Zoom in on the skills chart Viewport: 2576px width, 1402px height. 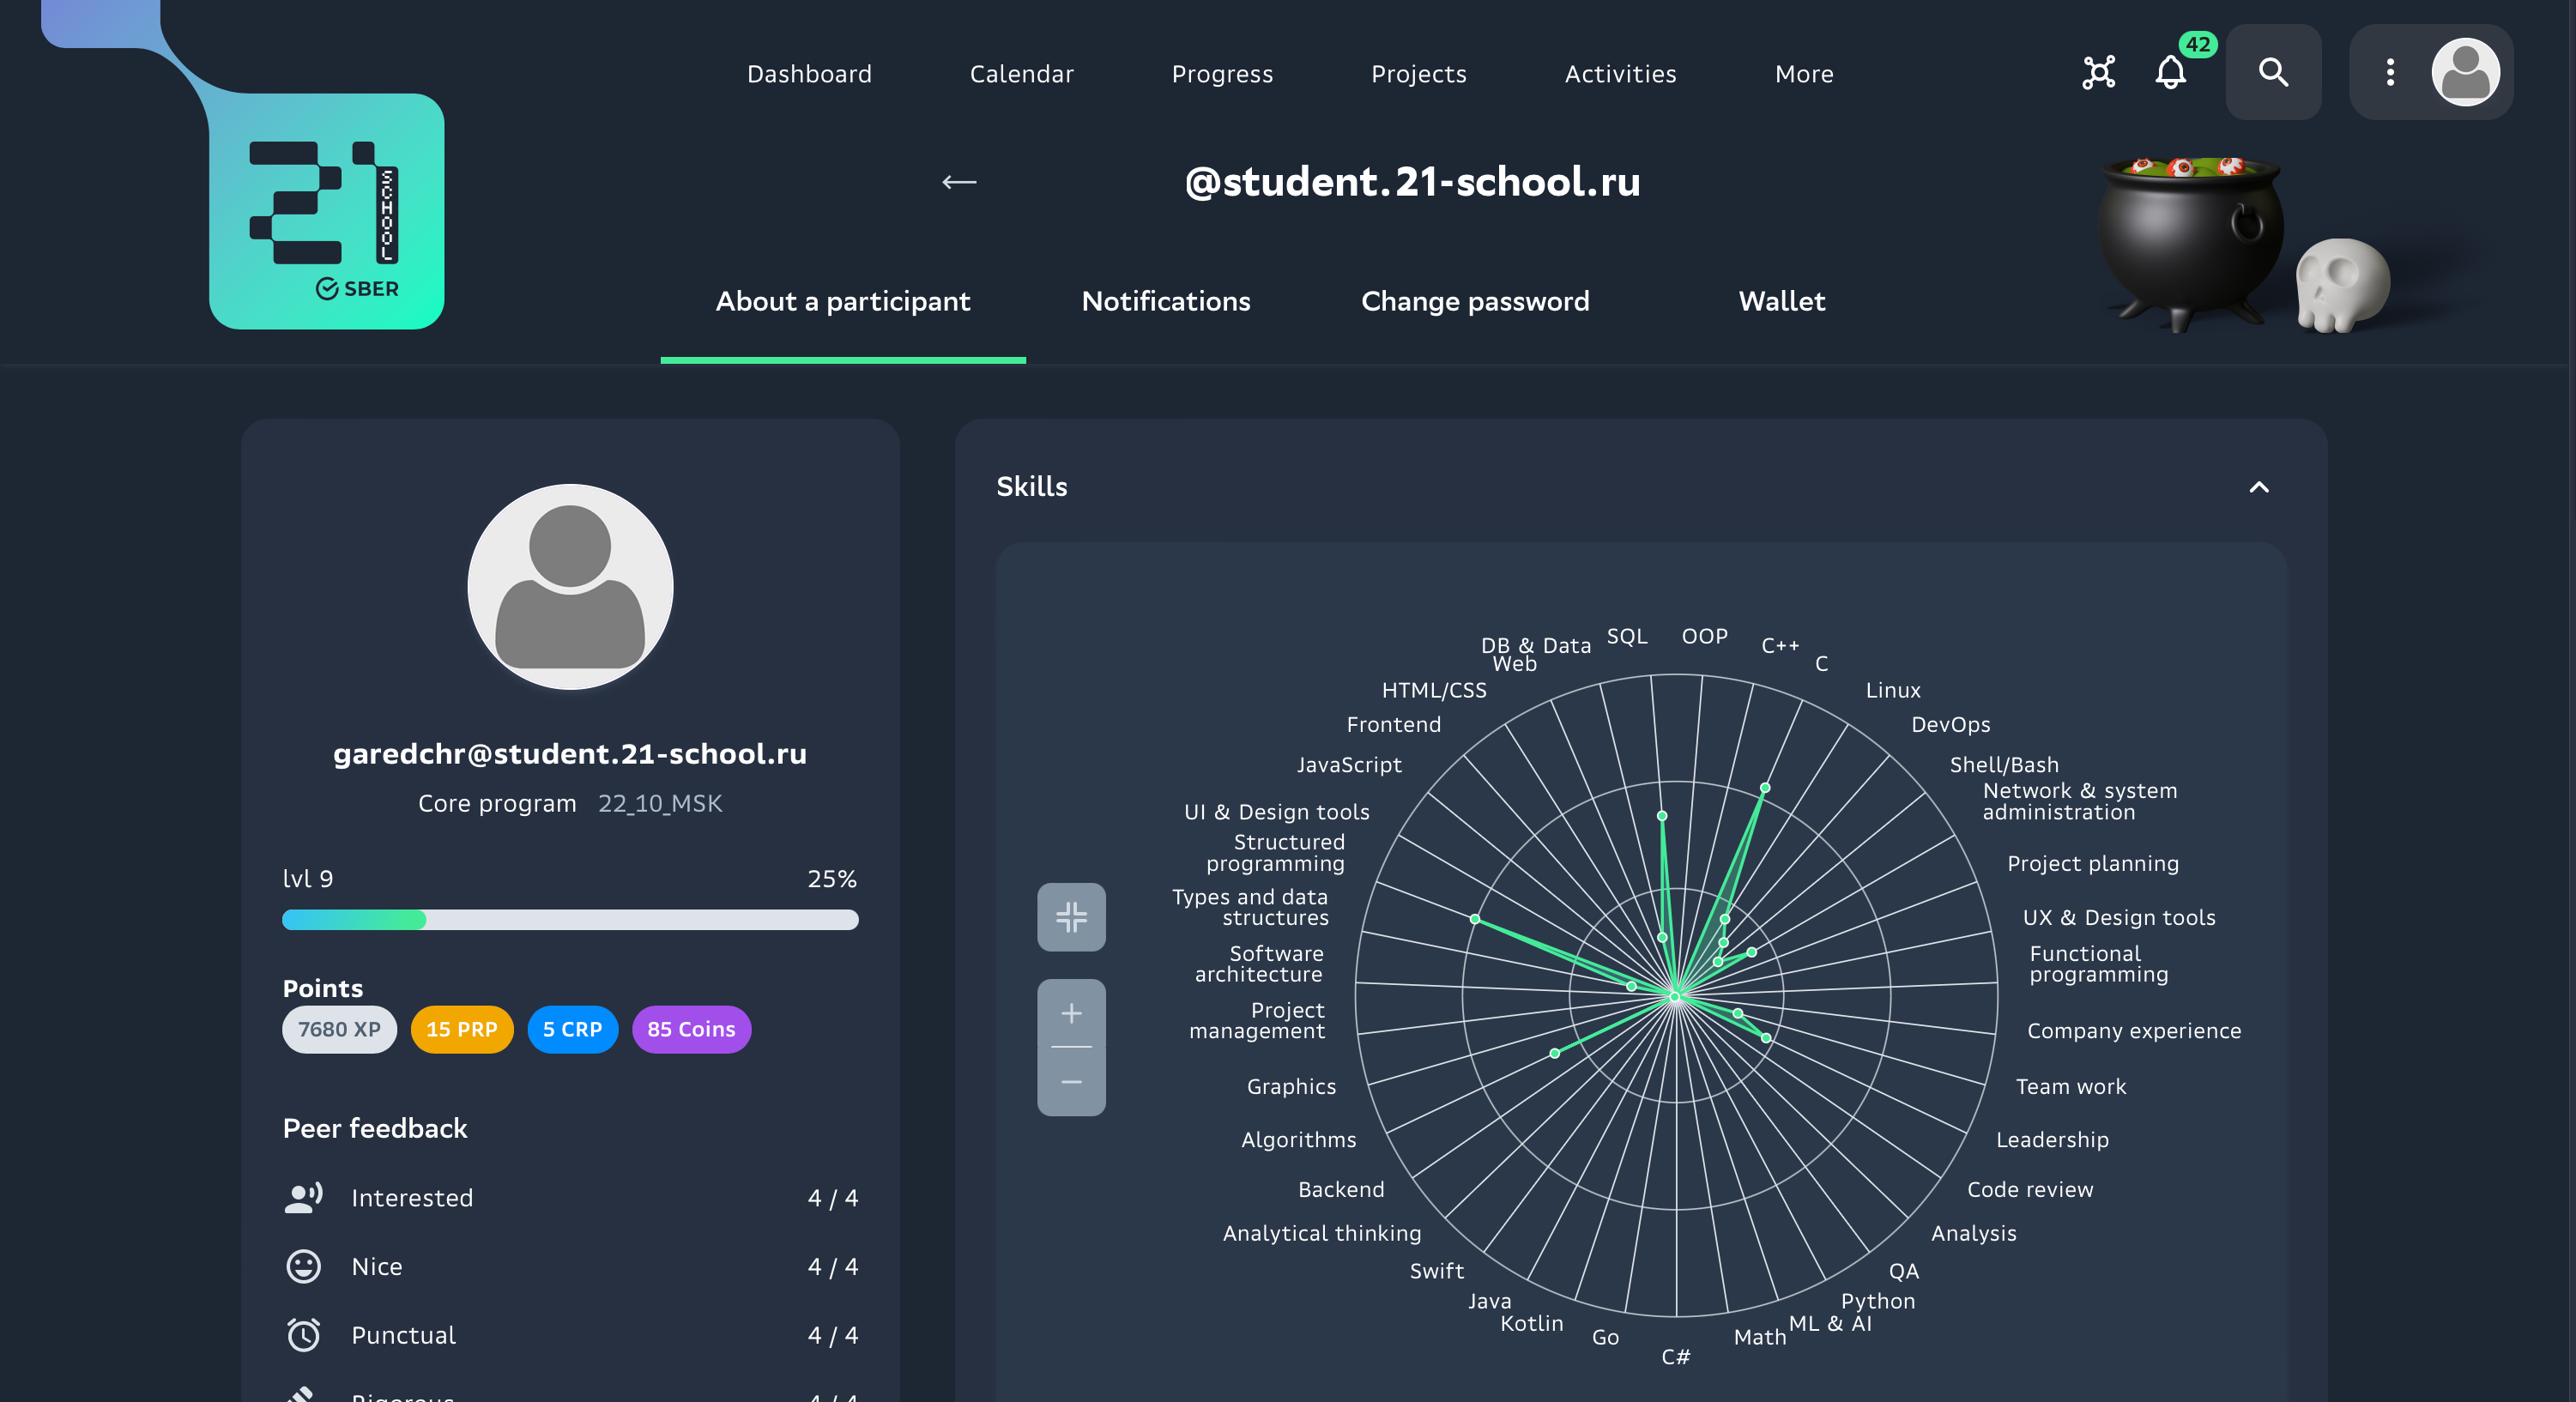1071,1013
